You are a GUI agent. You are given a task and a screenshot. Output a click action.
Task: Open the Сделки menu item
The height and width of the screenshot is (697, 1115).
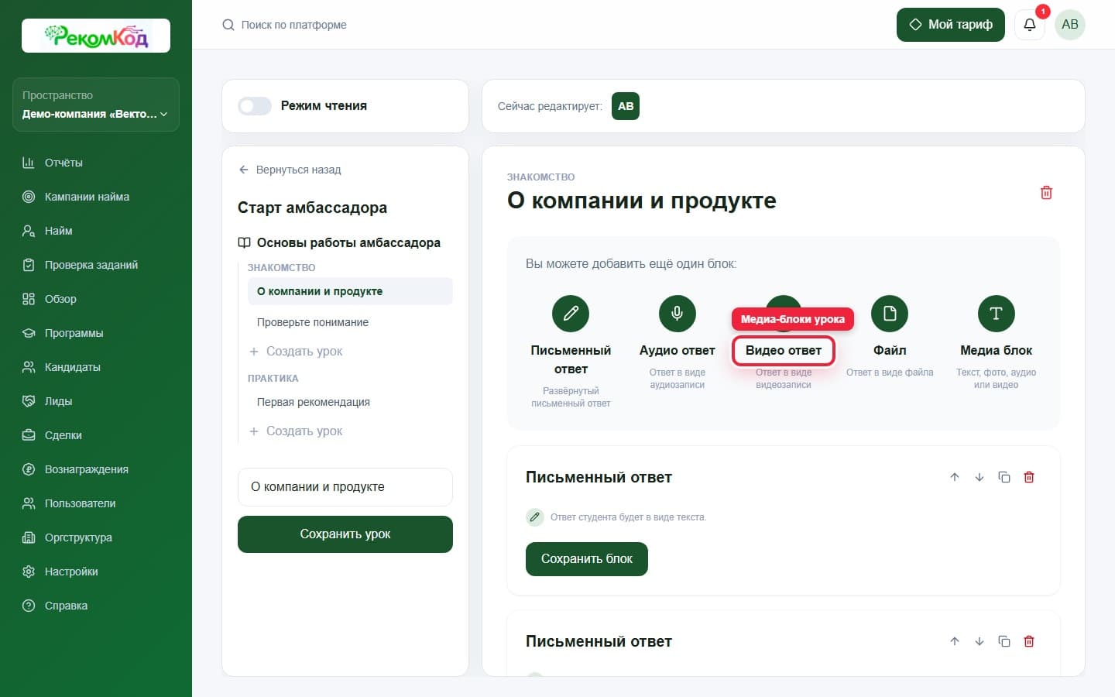[96, 435]
